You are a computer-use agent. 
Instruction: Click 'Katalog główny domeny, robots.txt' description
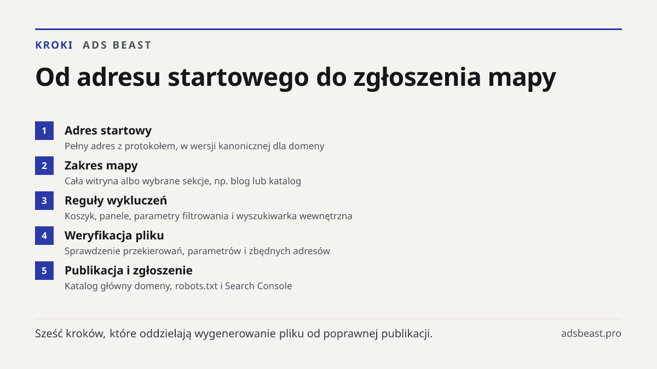click(x=178, y=286)
